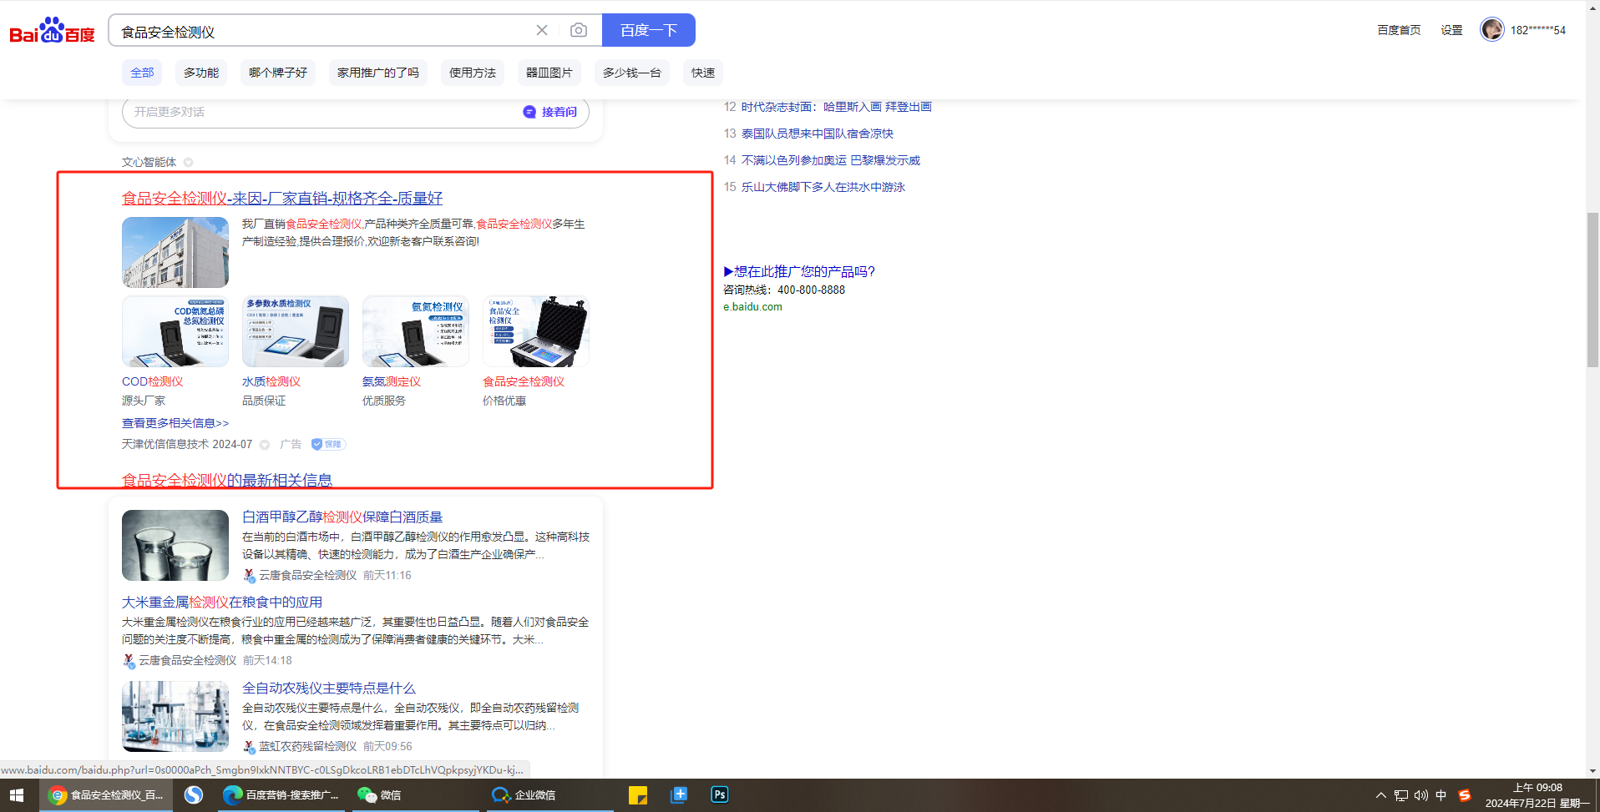Screen dimensions: 1600x812
Task: Click the 保障 shield badge
Action: coord(328,444)
